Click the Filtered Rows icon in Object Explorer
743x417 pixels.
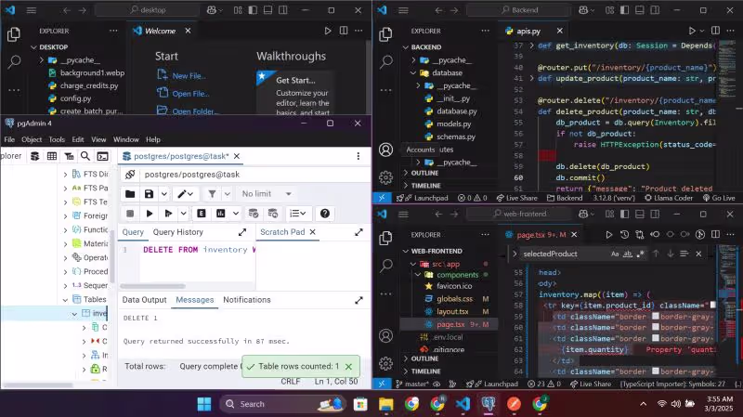pos(69,156)
